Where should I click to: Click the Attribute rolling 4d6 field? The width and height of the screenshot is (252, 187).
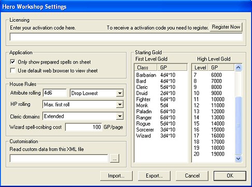click(54, 93)
